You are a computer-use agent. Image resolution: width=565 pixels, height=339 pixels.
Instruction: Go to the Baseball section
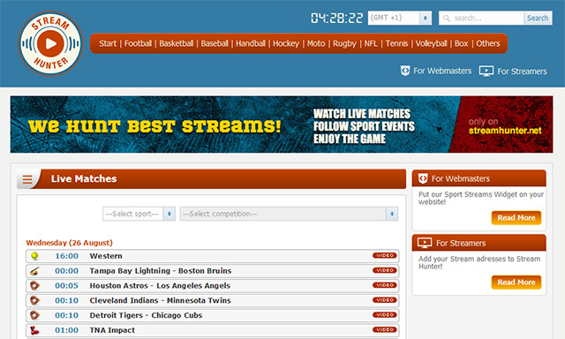coord(215,43)
